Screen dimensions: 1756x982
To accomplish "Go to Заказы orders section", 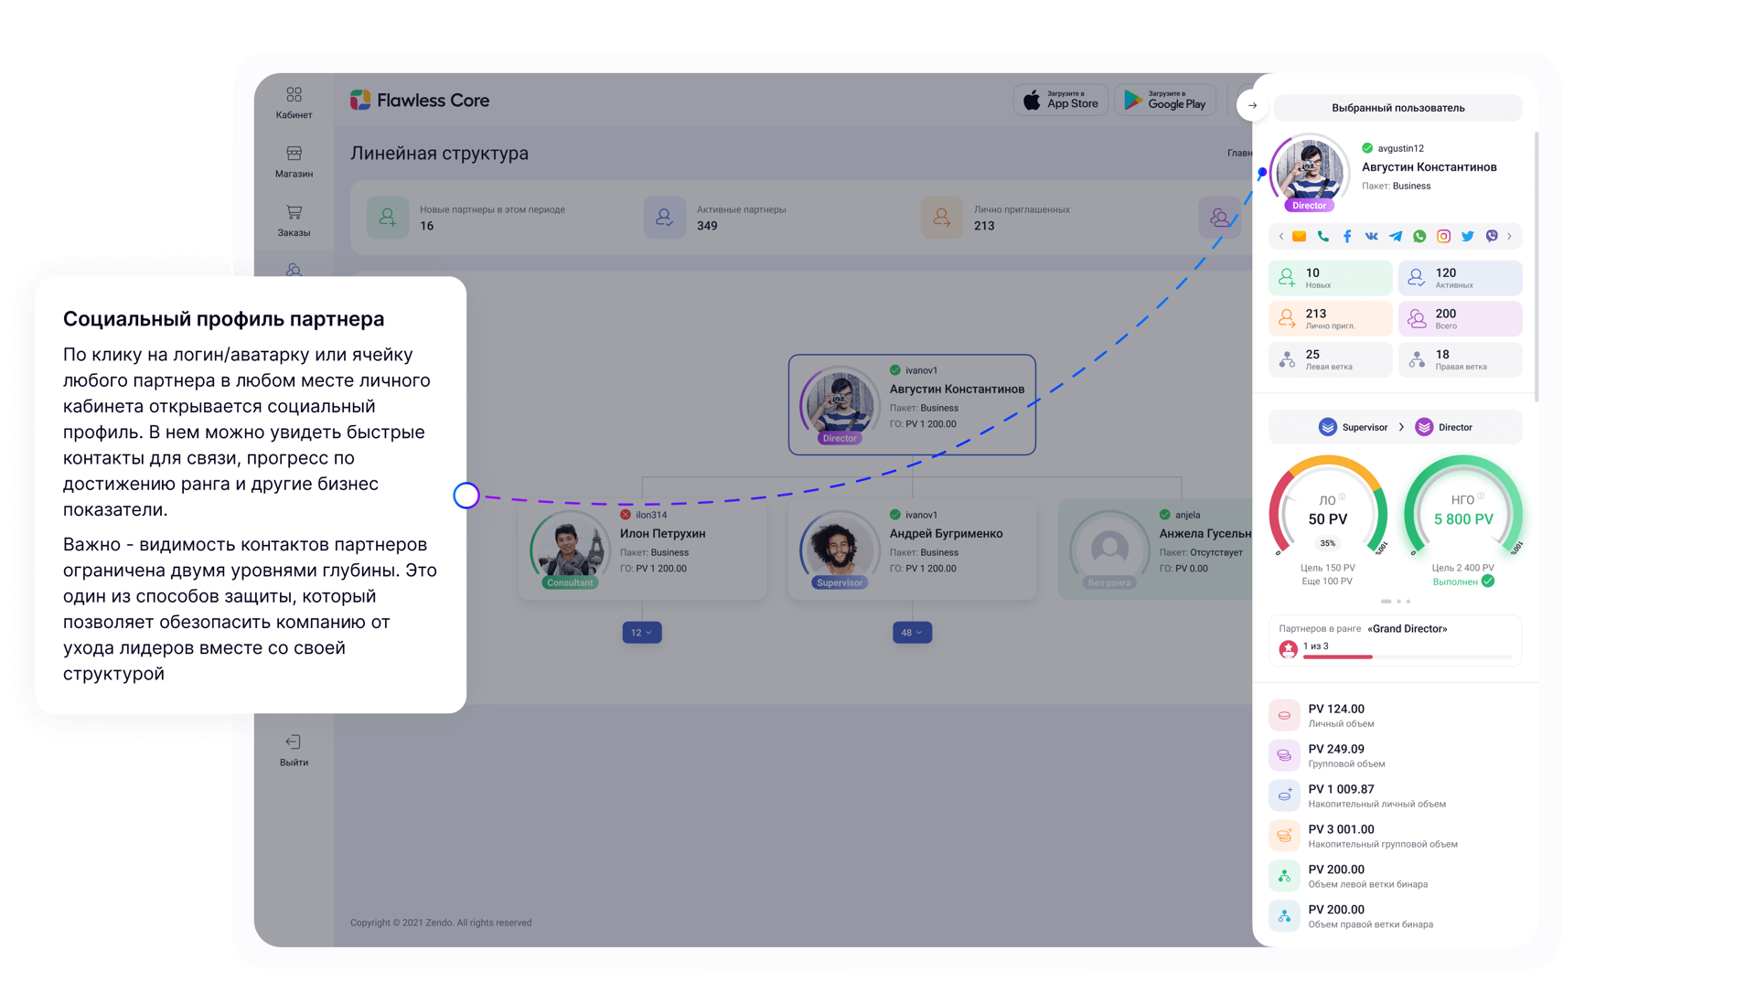I will coord(294,220).
